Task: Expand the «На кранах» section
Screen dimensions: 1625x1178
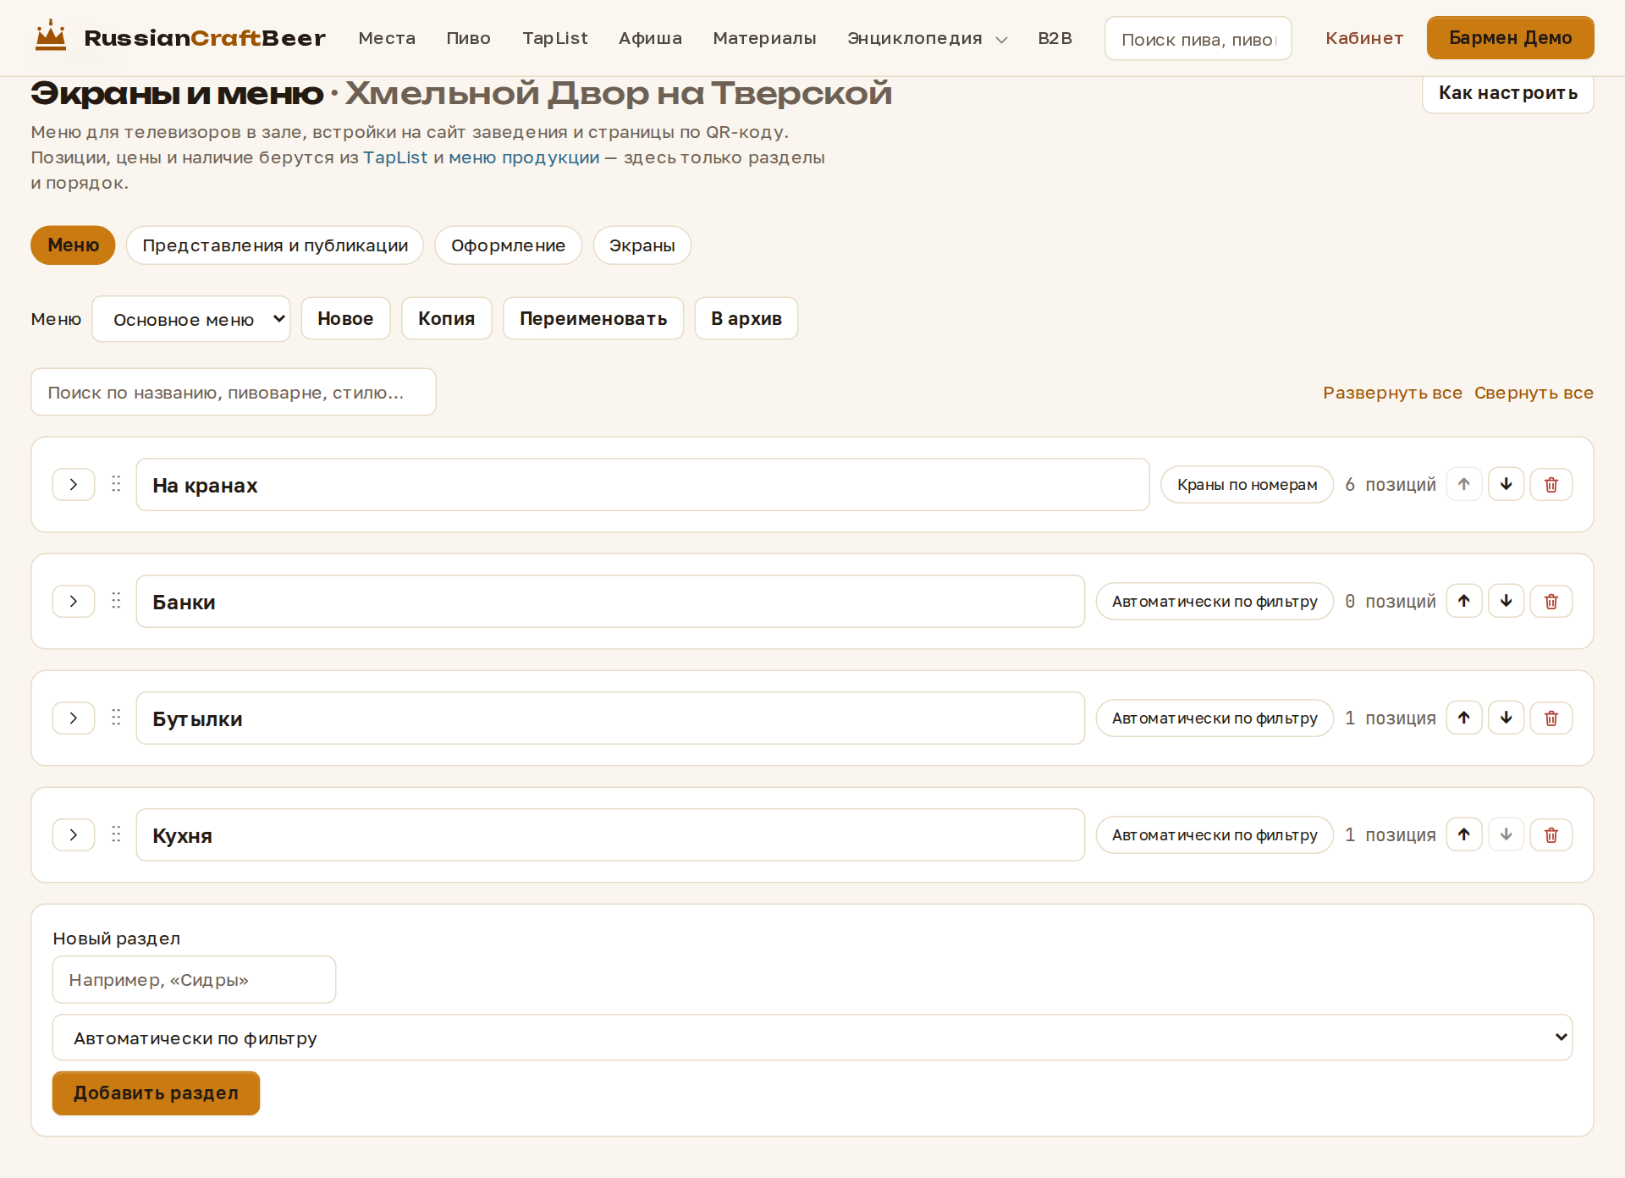Action: (x=74, y=484)
